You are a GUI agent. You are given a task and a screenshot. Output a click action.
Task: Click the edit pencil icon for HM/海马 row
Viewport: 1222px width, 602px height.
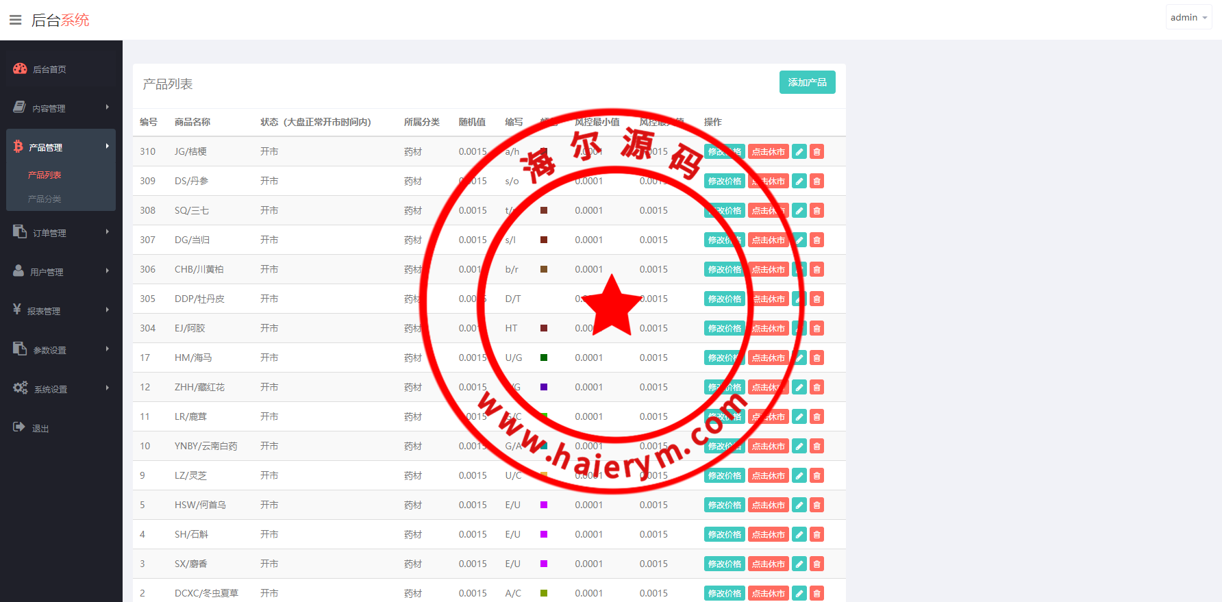coord(799,358)
